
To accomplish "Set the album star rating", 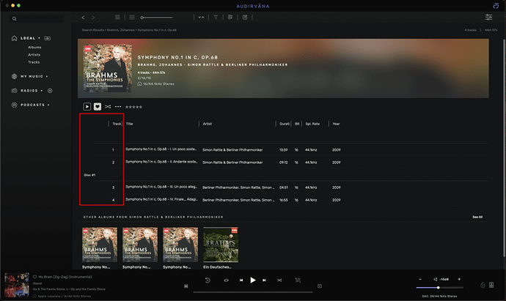I will click(x=133, y=107).
